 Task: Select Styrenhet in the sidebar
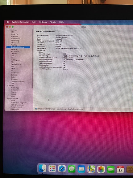tap(15, 79)
